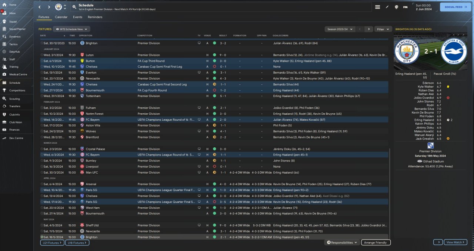Select the radio circle for Luton 3/1/2024

click(x=42, y=55)
